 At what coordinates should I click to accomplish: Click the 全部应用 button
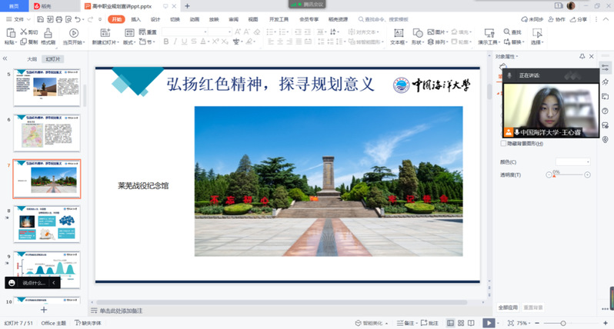coord(509,307)
